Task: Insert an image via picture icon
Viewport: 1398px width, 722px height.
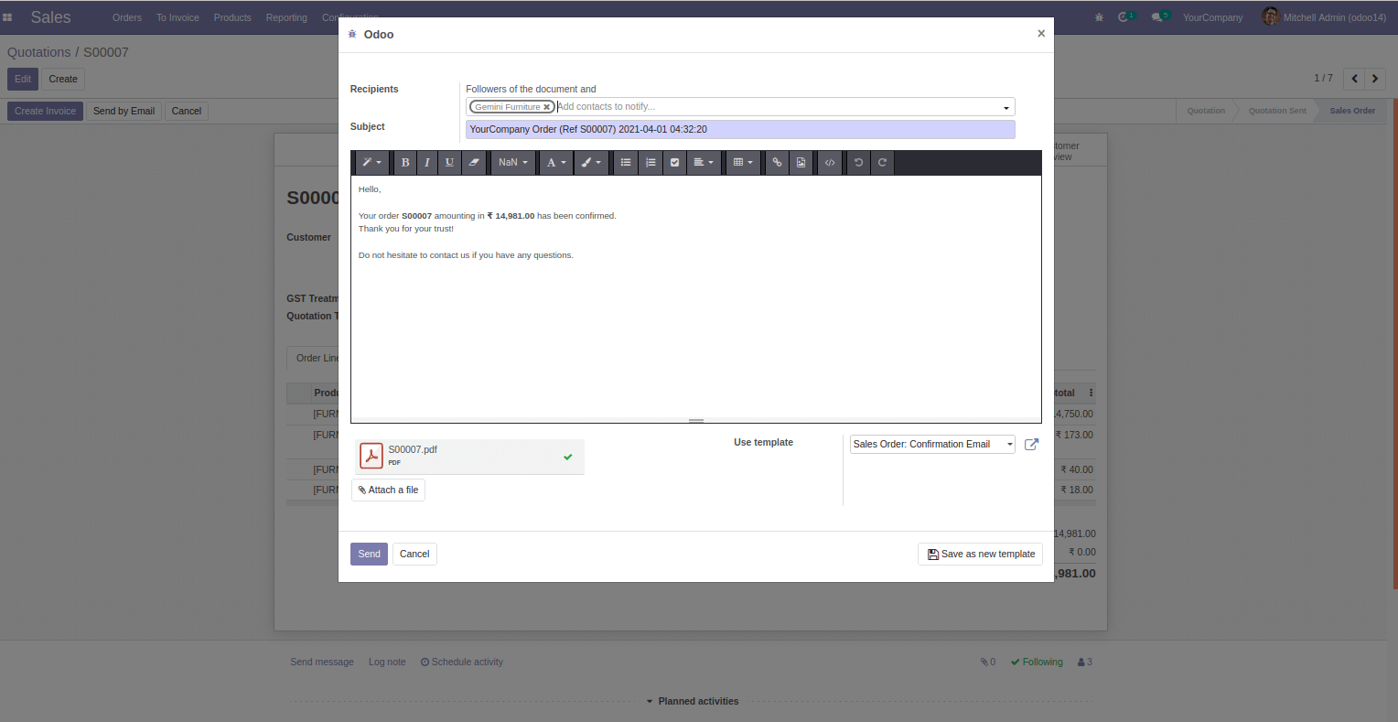Action: (801, 163)
